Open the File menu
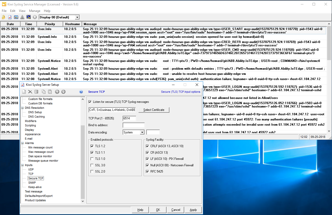Screen dimensions: 332x215 pyautogui.click(x=4, y=11)
